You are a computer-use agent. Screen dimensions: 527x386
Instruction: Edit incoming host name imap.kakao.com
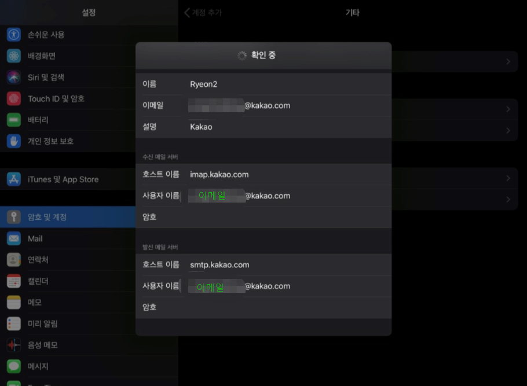pyautogui.click(x=263, y=174)
